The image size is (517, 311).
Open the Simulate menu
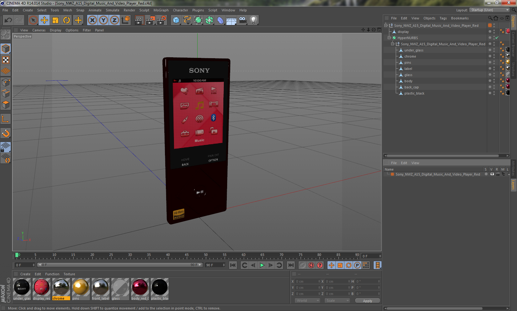point(113,10)
